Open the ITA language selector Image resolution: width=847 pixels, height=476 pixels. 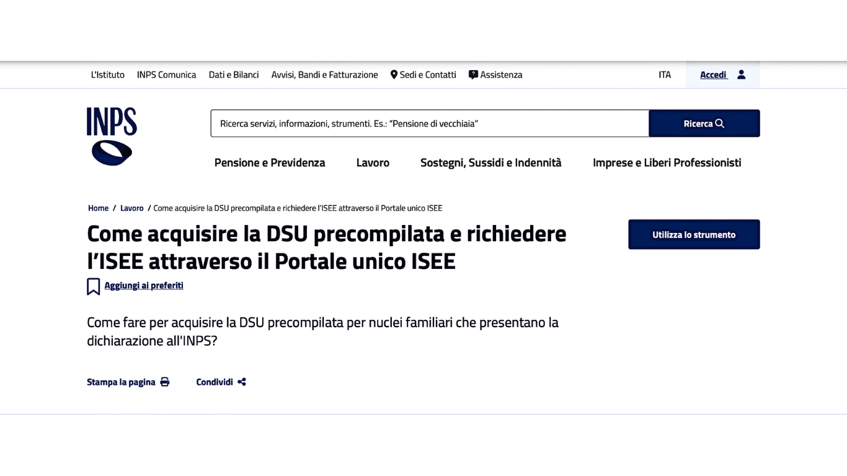pyautogui.click(x=665, y=74)
